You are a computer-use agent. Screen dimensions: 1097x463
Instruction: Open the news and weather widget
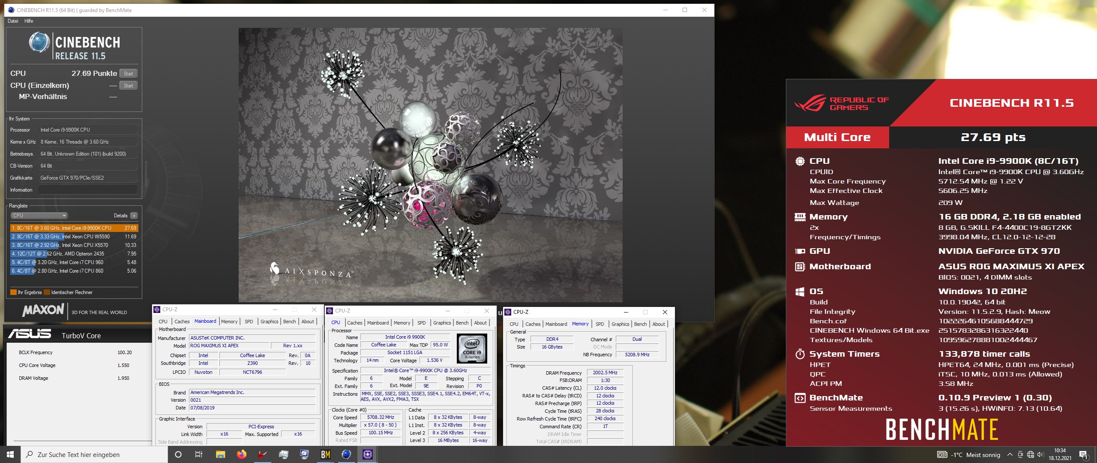969,455
